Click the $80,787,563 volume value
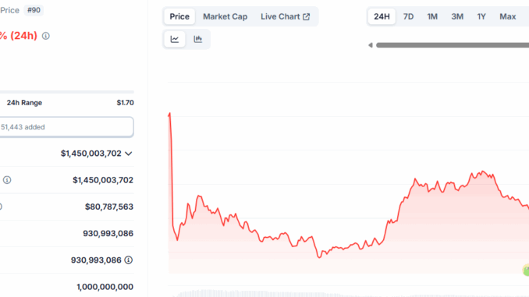Image resolution: width=529 pixels, height=297 pixels. click(109, 207)
